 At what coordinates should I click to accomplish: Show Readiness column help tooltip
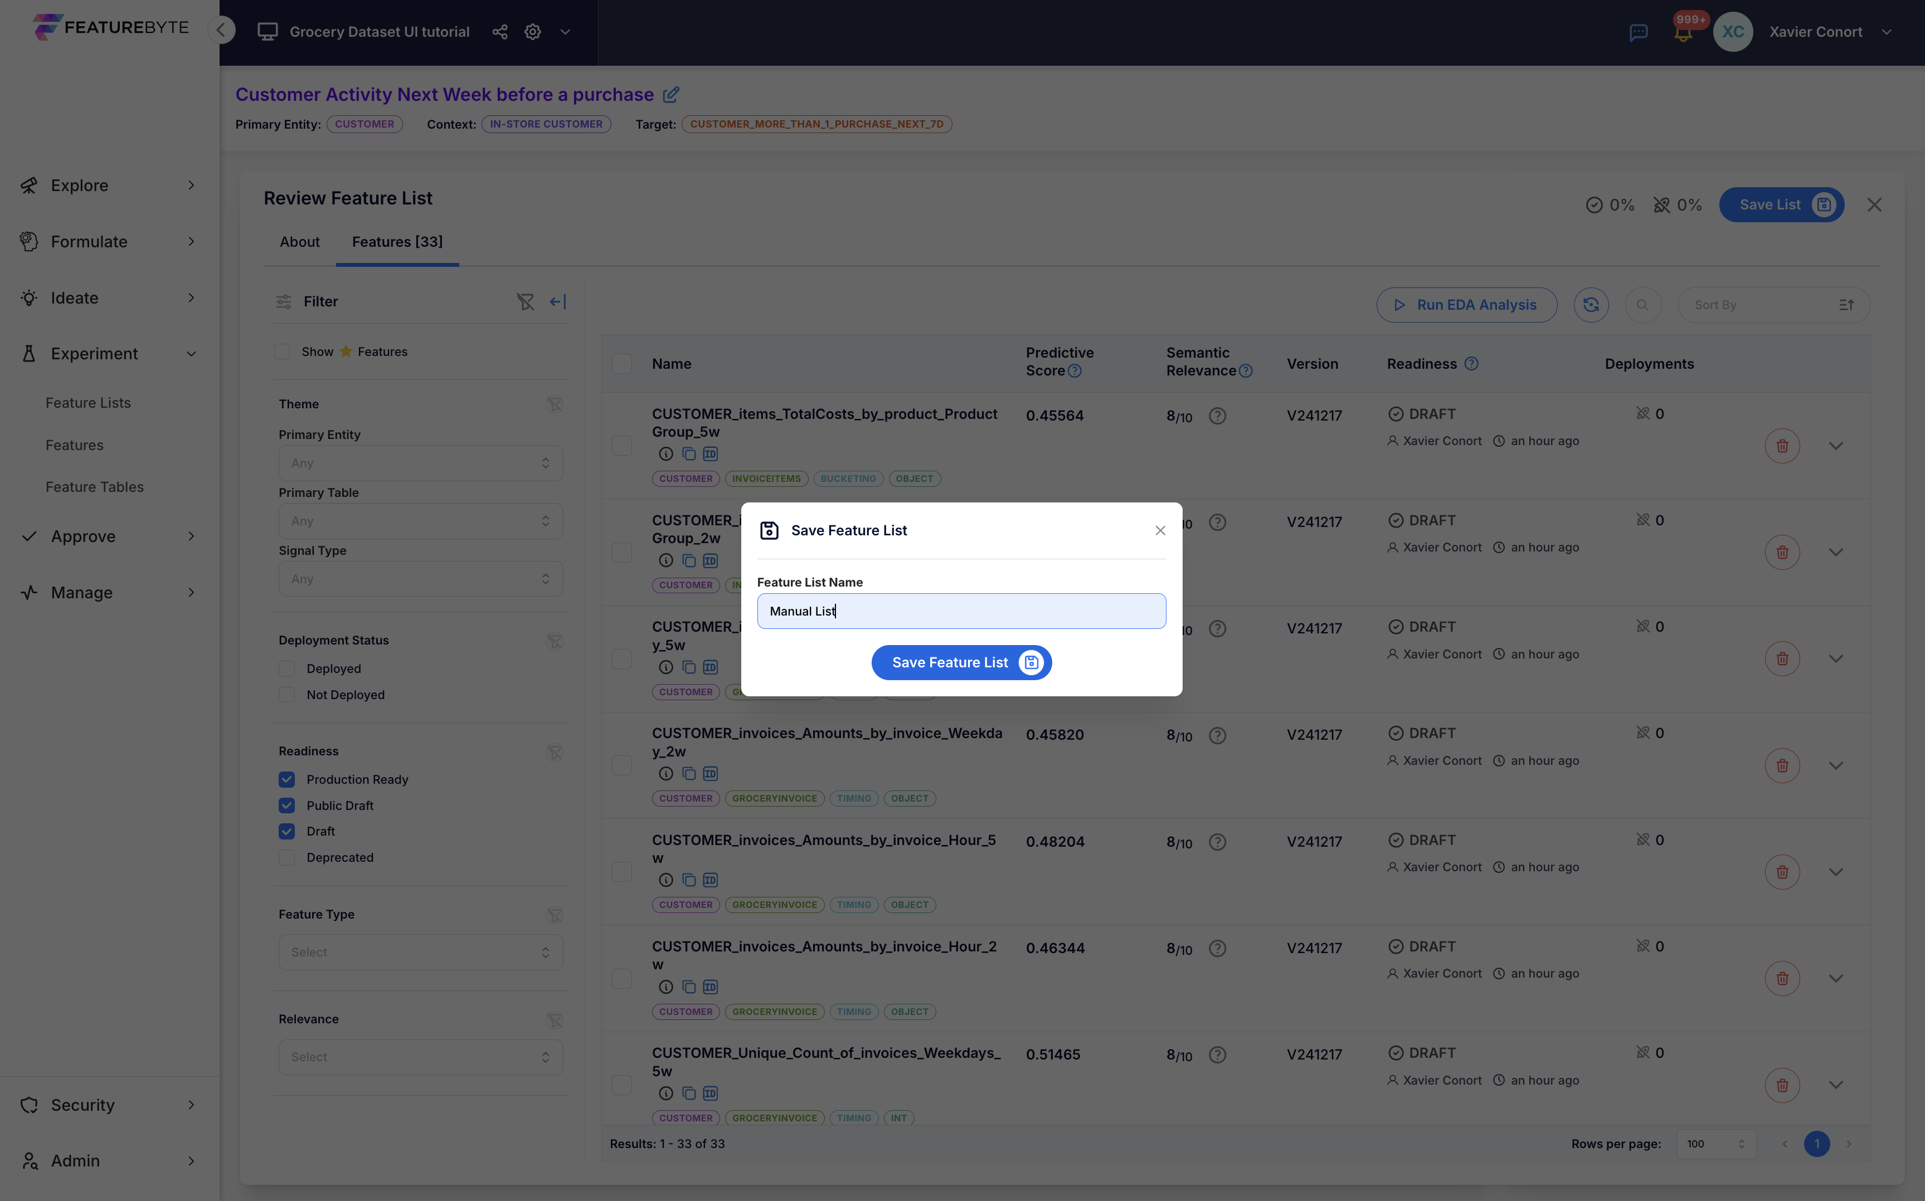1471,364
